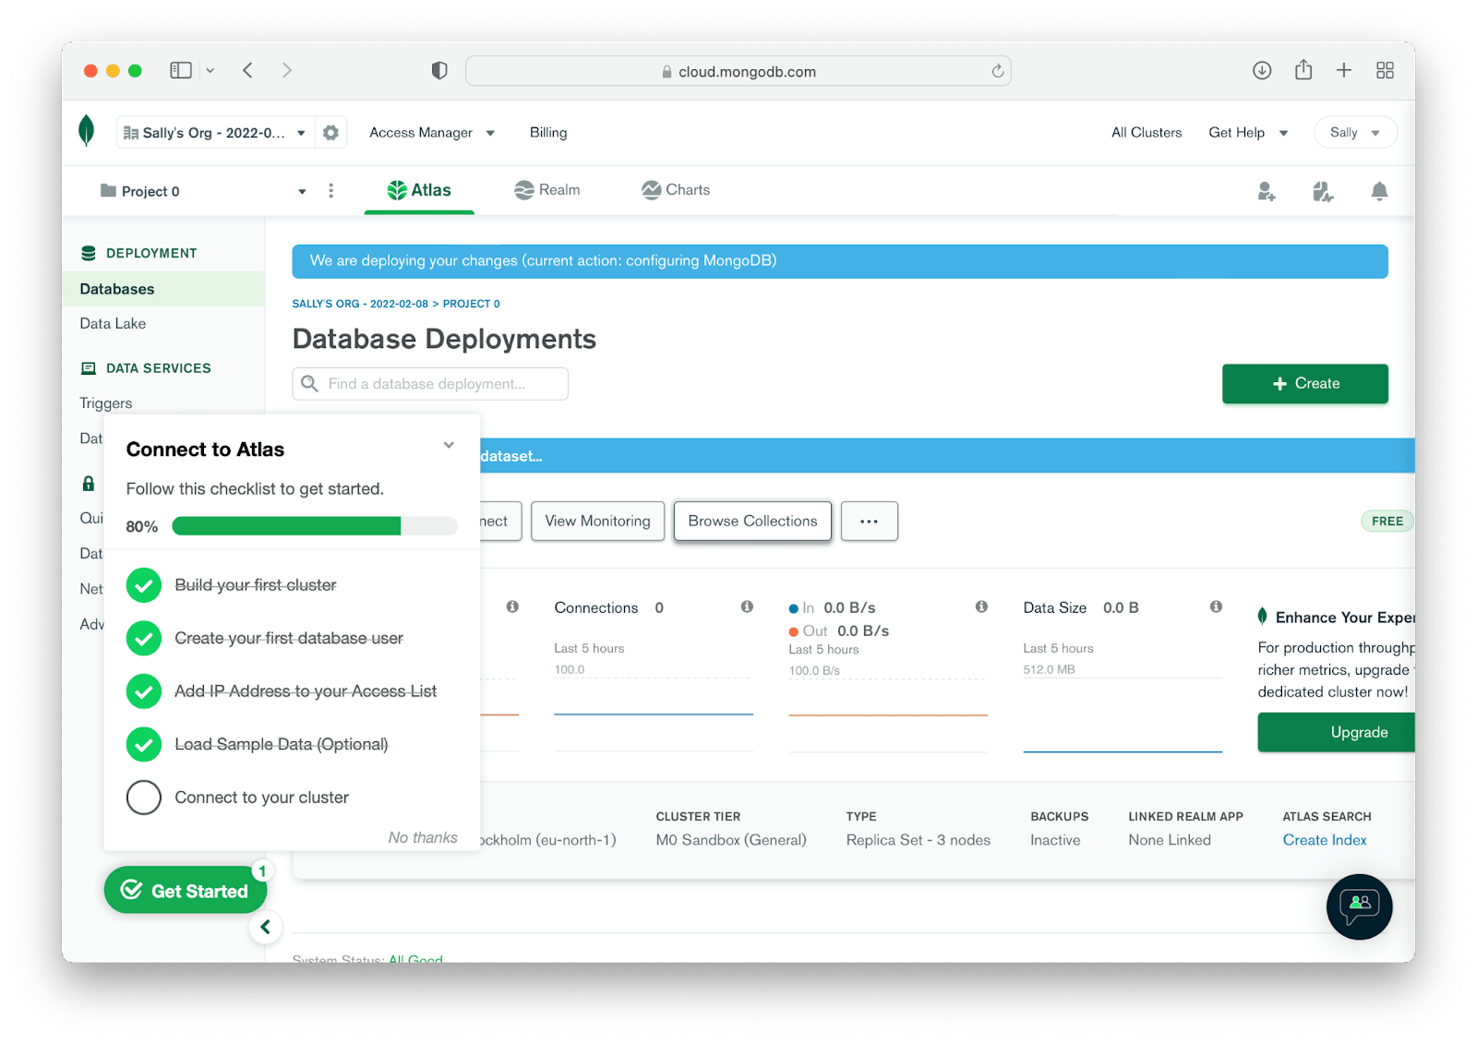Click Browse Collections button
This screenshot has height=1044, width=1477.
(752, 522)
